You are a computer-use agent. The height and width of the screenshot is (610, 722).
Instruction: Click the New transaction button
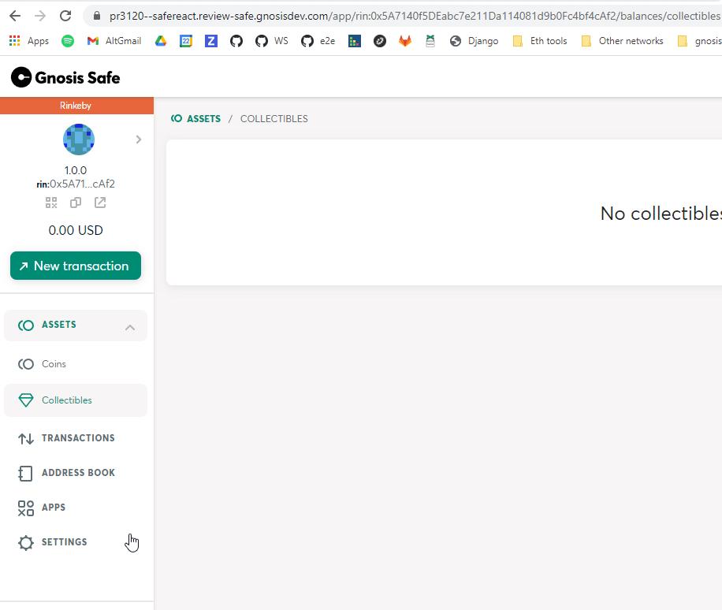coord(76,266)
